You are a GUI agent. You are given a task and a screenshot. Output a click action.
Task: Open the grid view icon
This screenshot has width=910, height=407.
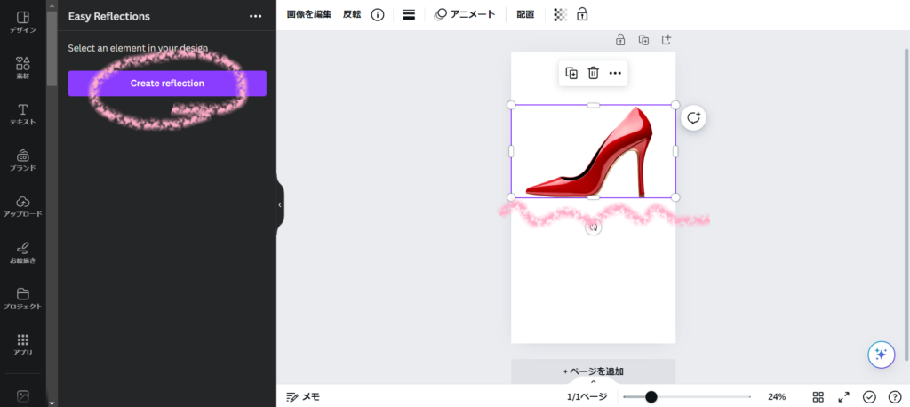point(818,397)
